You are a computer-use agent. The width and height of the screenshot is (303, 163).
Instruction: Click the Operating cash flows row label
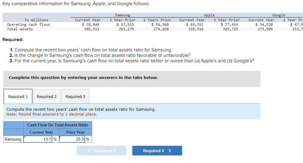pyautogui.click(x=28, y=24)
